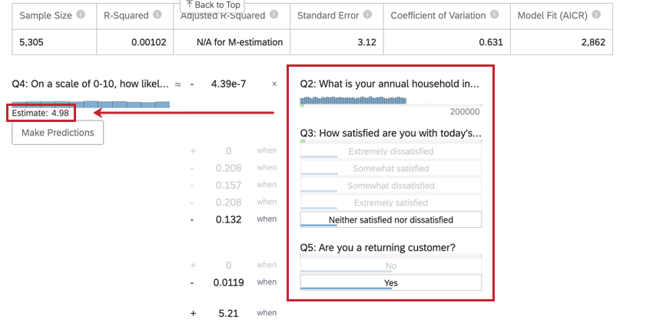Click the Sample Size info icon
Screen dimensions: 653x326
pos(81,15)
